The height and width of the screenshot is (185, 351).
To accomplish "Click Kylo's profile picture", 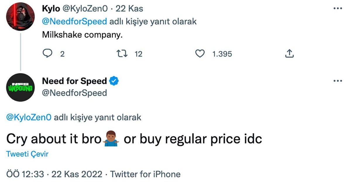I will (x=20, y=16).
